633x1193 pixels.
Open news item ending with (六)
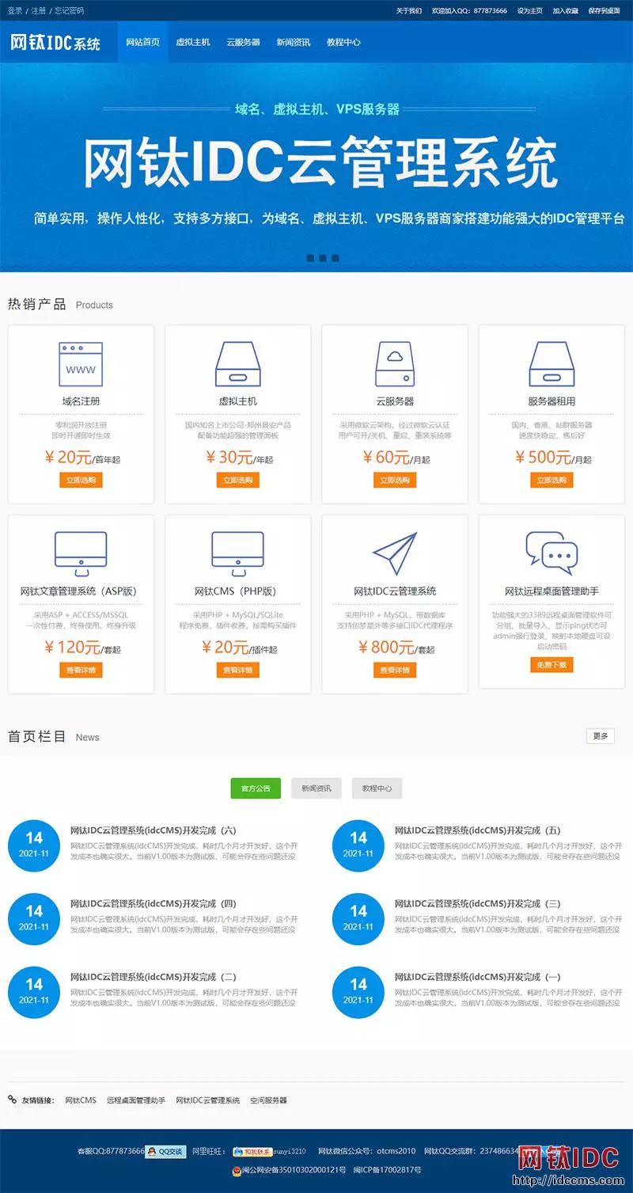click(154, 830)
